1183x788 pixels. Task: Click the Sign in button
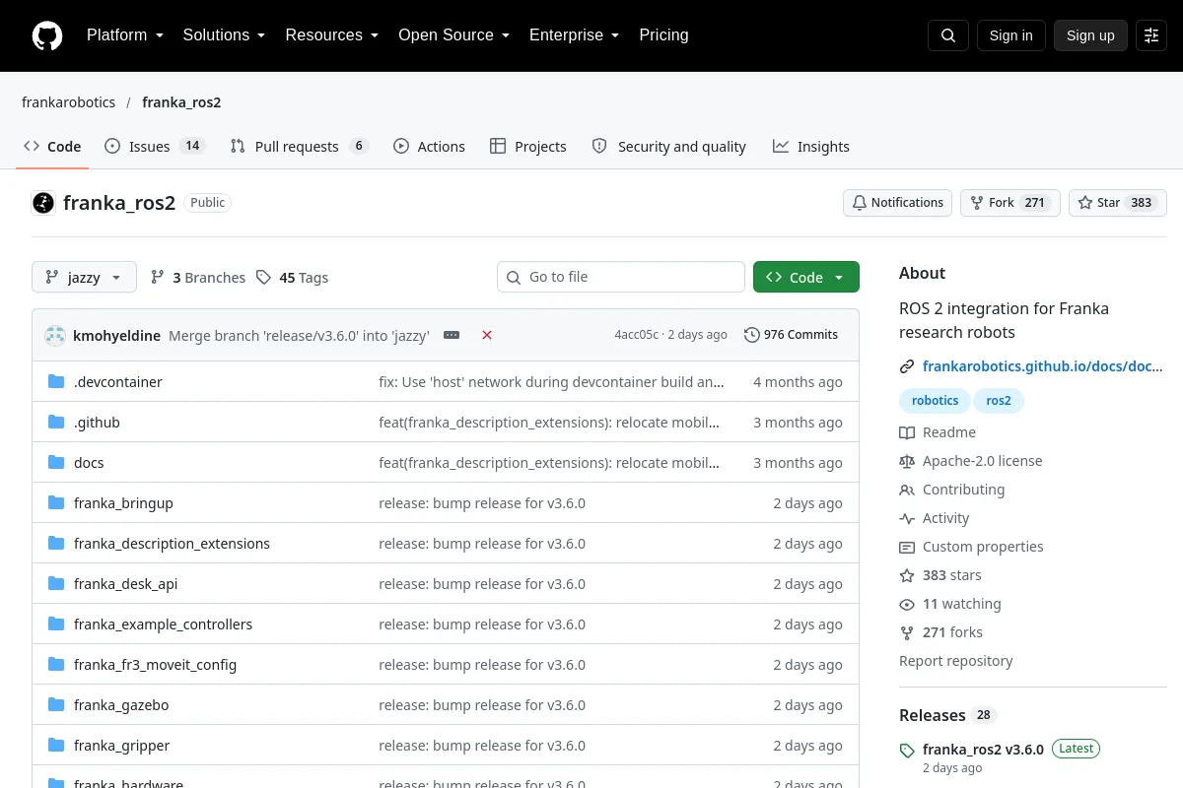coord(1010,35)
